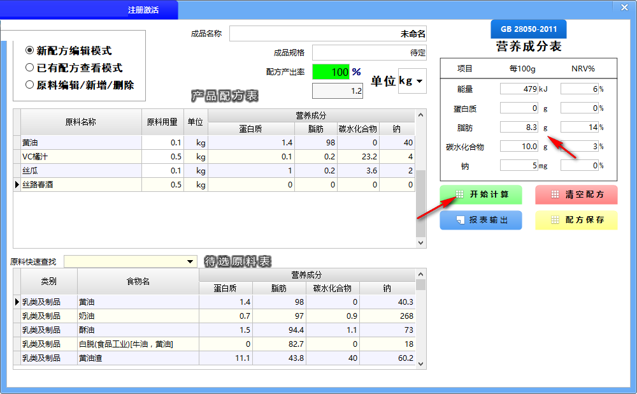Click the 成品名称 input field
637x394 pixels.
point(327,34)
